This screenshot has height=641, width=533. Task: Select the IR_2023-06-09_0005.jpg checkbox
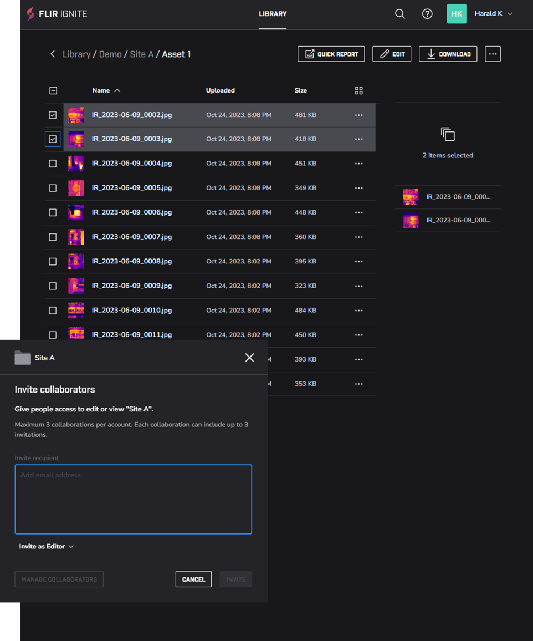(x=53, y=188)
